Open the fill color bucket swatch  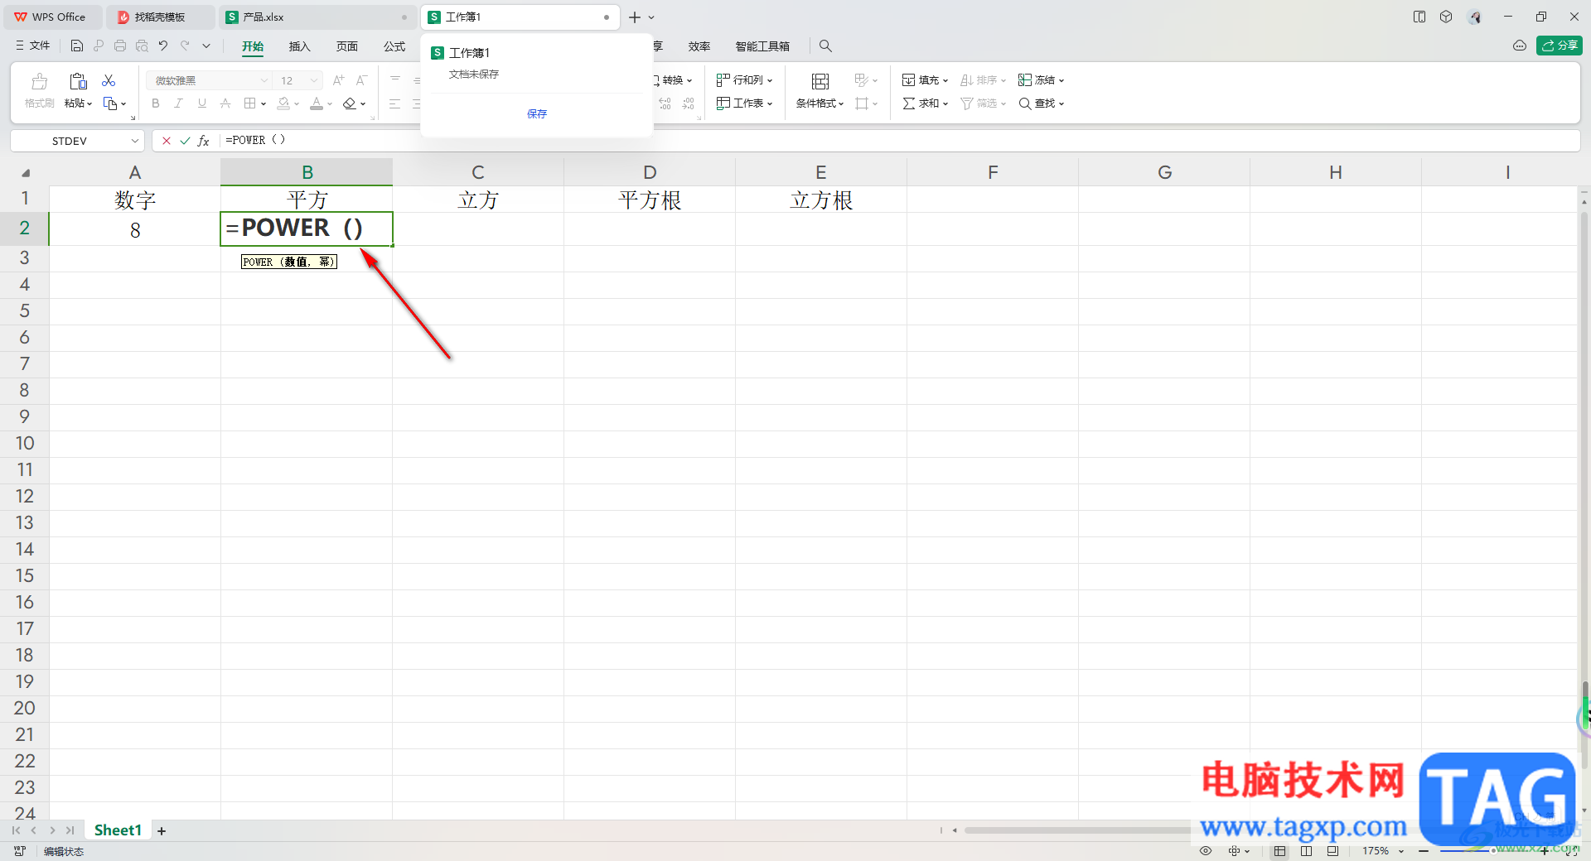(x=283, y=103)
